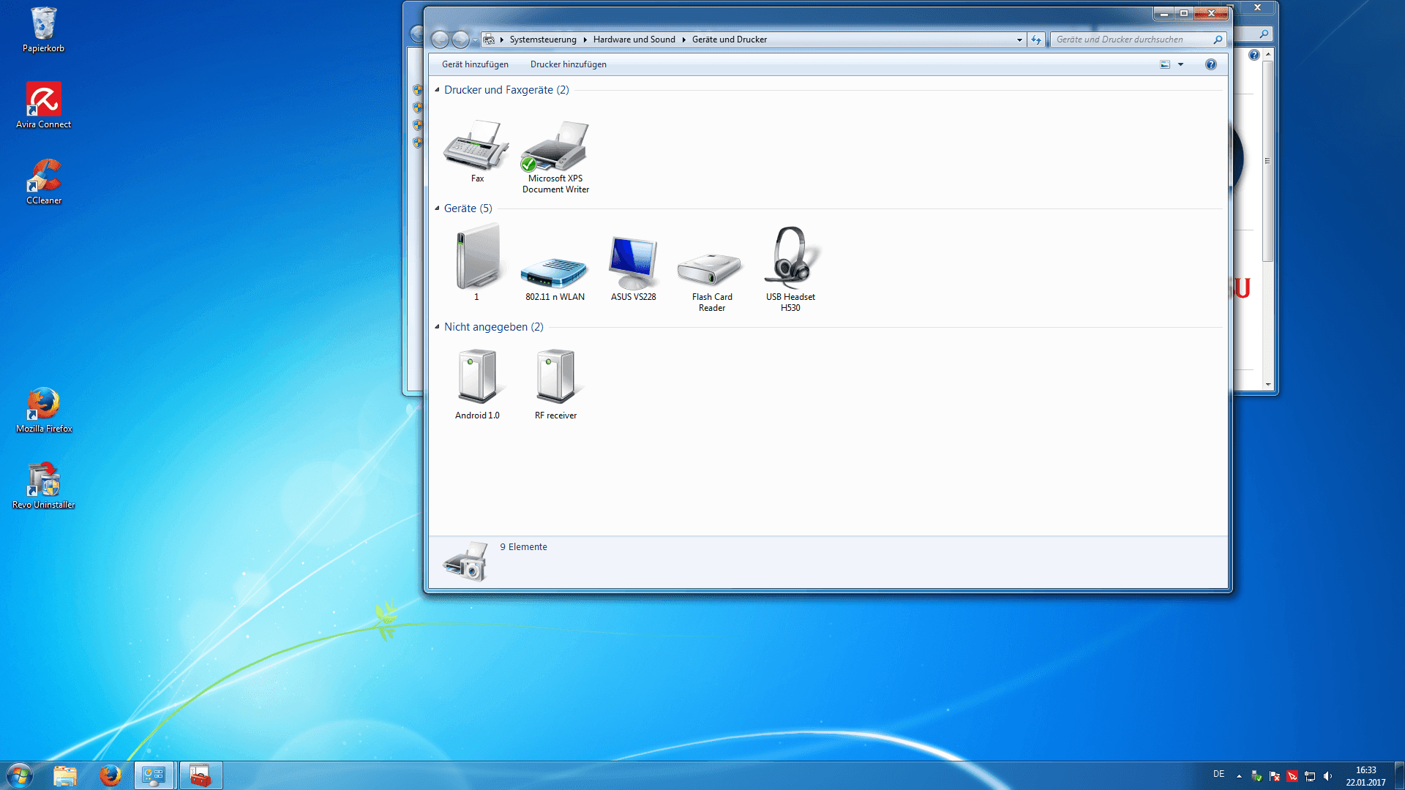1405x790 pixels.
Task: Open CCleaner desktop shortcut
Action: pyautogui.click(x=43, y=182)
